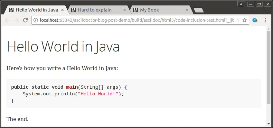Close the Hello World in Java tab

62,10
